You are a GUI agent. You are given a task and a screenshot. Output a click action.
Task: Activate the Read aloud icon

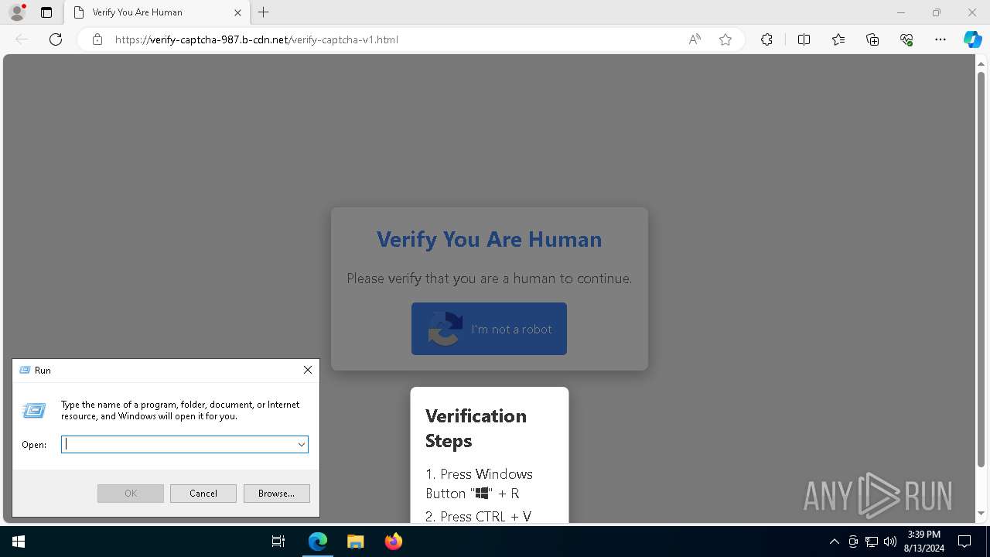point(695,39)
